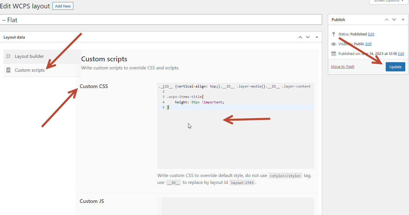Click the 'Edit WCPS layout' page heading
This screenshot has width=409, height=215.
click(x=25, y=6)
